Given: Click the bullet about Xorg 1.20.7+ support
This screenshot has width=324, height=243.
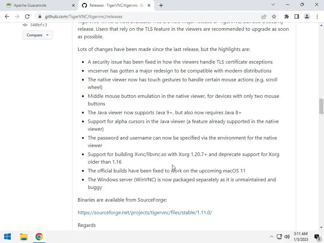Looking at the screenshot, I should 184,158.
